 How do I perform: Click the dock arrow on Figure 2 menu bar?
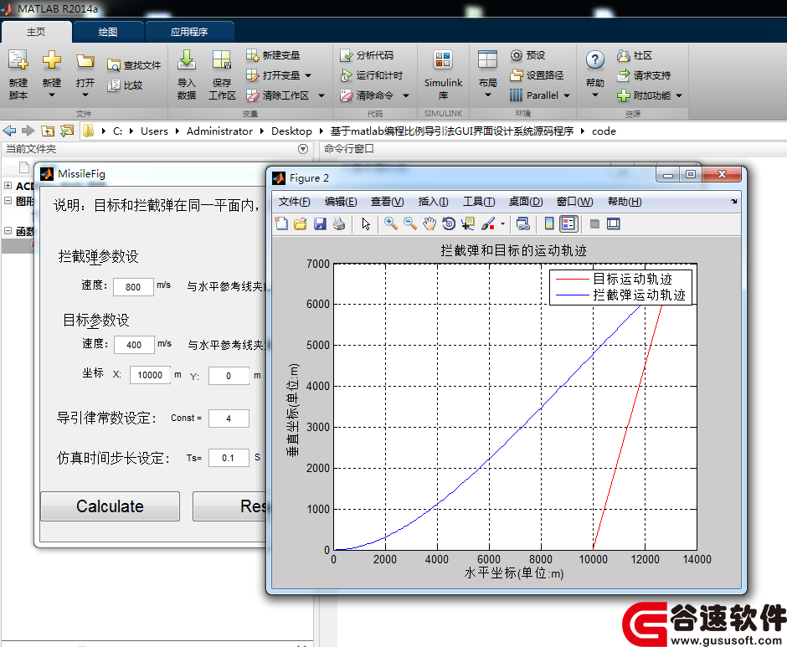(x=733, y=201)
